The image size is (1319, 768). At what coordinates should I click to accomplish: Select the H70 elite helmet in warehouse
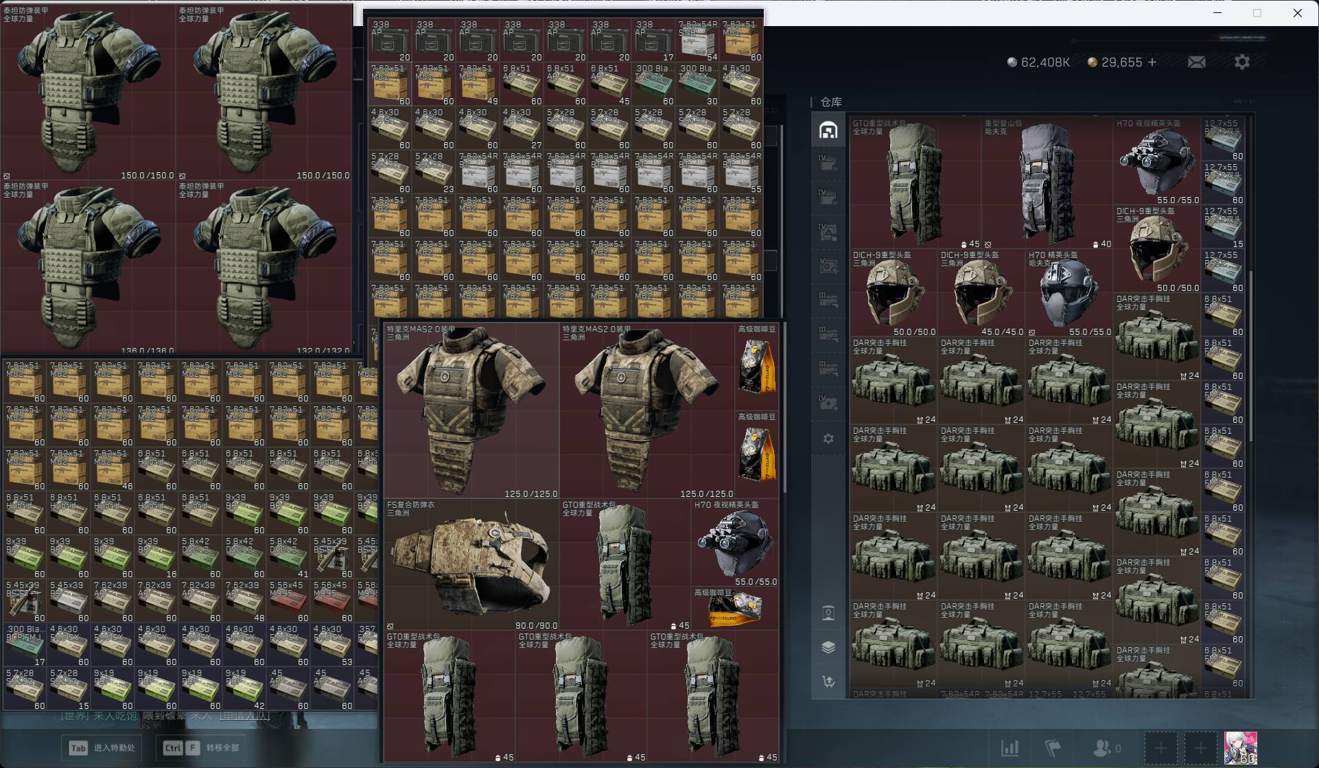(1069, 293)
